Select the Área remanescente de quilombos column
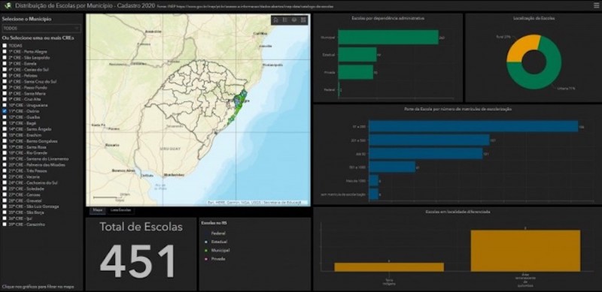 click(525, 251)
